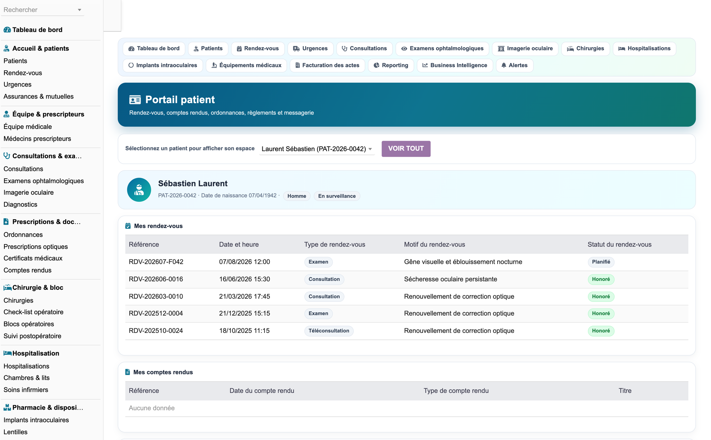Open the Chirurgies tab in top navigation
711x440 pixels.
tap(585, 49)
